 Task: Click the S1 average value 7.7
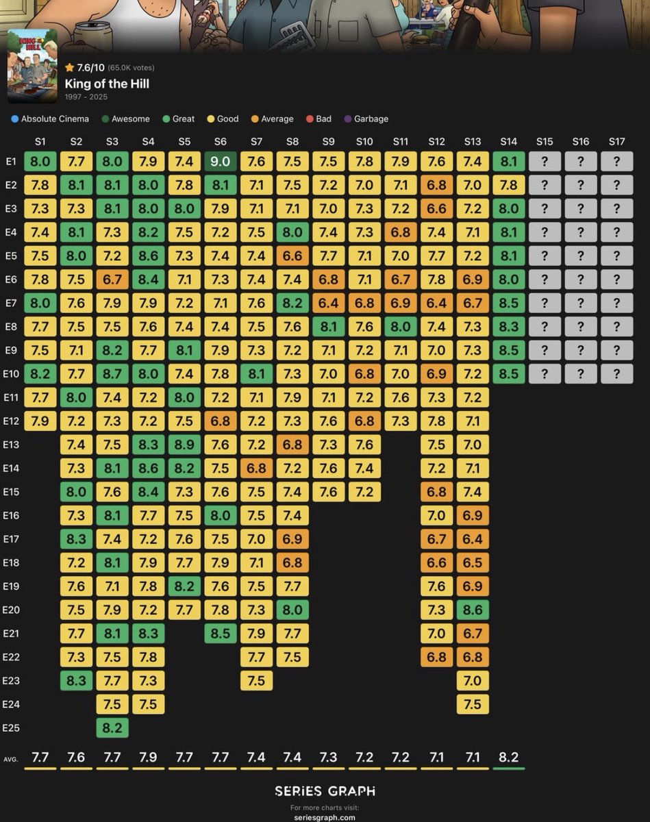[40, 758]
